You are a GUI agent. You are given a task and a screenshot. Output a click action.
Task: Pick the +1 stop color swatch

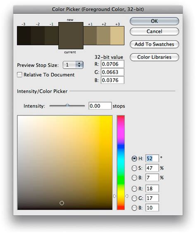point(90,35)
